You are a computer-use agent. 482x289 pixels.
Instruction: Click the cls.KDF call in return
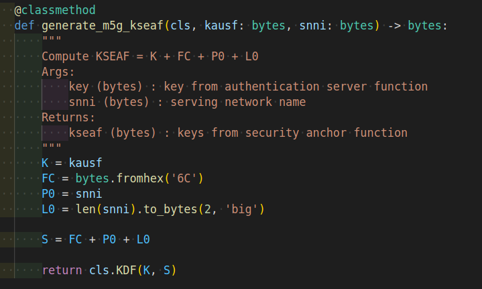coord(113,270)
